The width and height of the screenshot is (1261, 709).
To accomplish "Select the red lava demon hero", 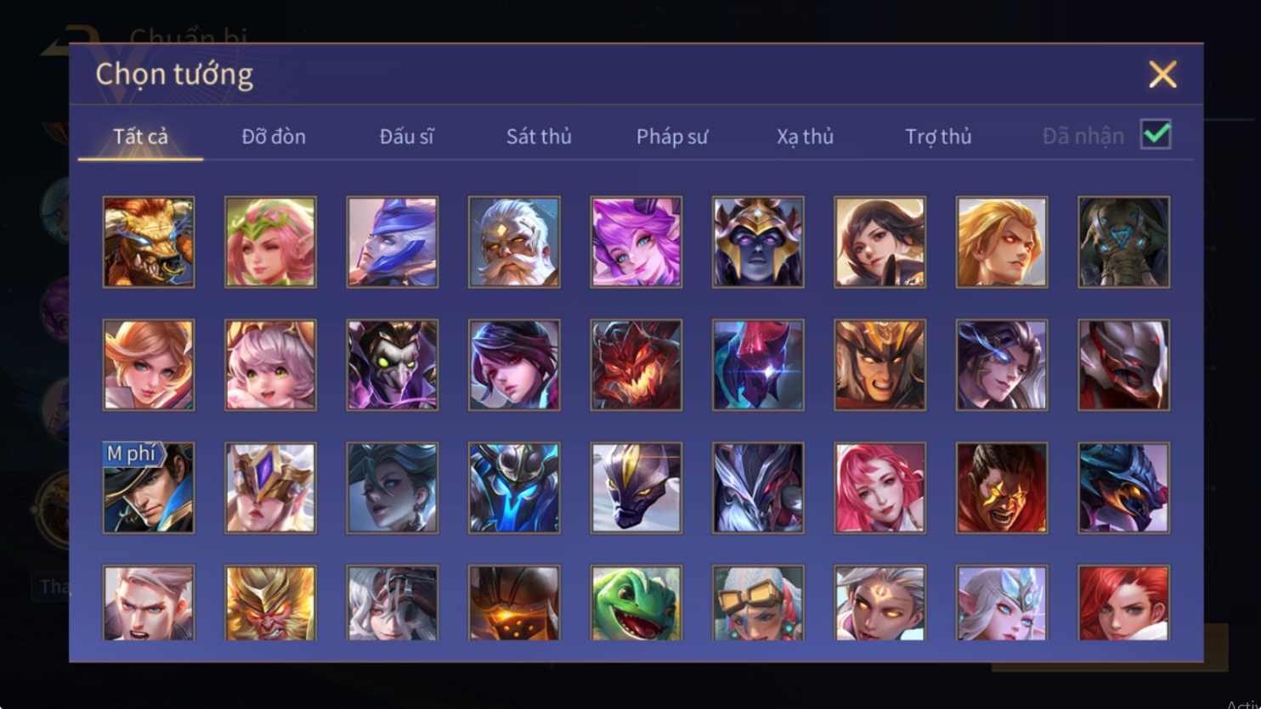I will [636, 365].
